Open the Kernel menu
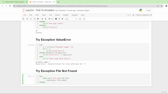Image resolution: width=168 pixels, height=94 pixels. (57, 15)
